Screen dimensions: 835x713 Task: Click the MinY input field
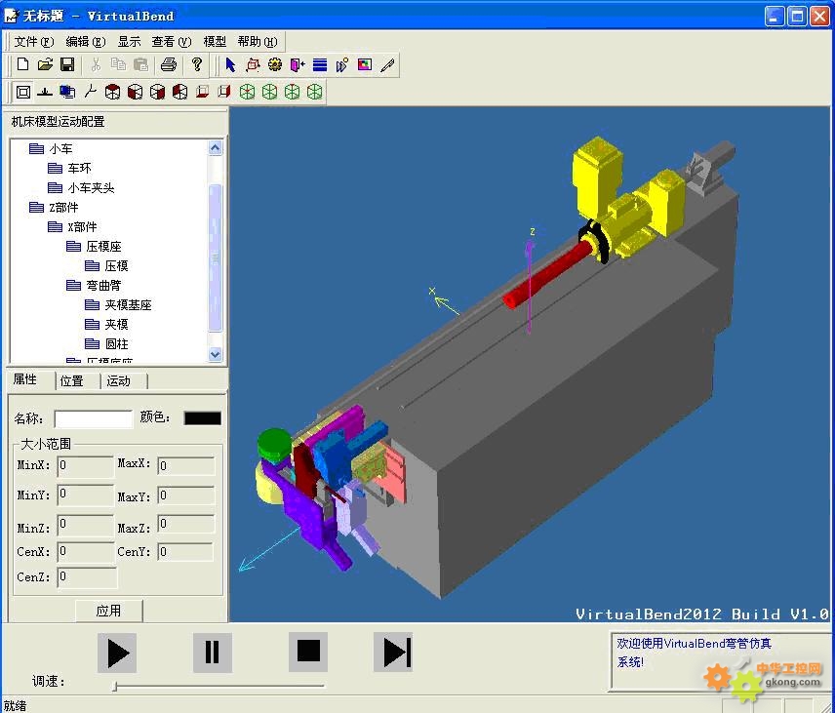85,495
